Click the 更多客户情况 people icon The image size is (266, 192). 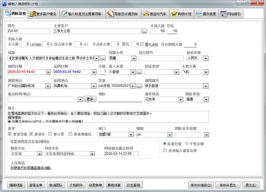pyautogui.click(x=33, y=14)
